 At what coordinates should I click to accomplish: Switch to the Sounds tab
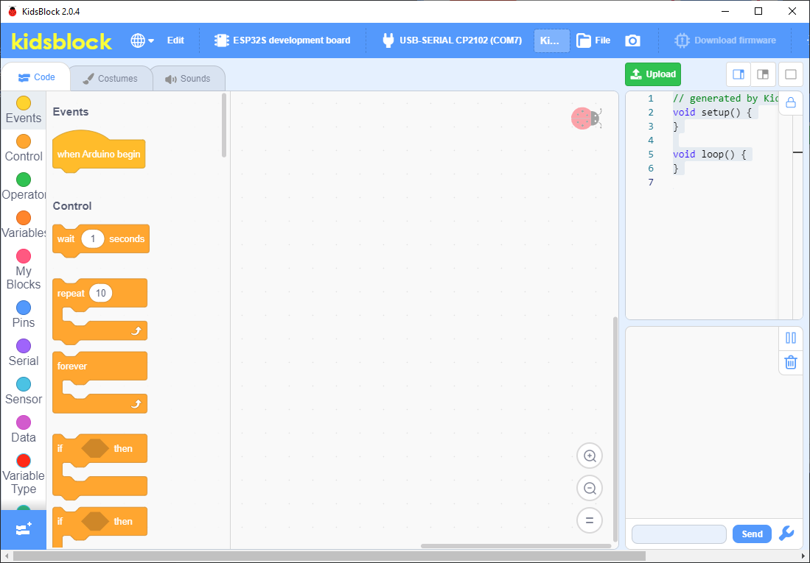[x=188, y=79]
